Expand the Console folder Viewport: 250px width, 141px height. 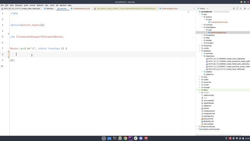[202, 25]
